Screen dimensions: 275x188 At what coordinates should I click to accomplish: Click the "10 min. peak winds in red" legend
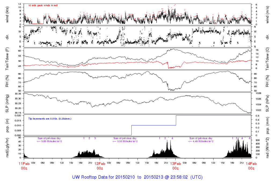click(x=43, y=5)
